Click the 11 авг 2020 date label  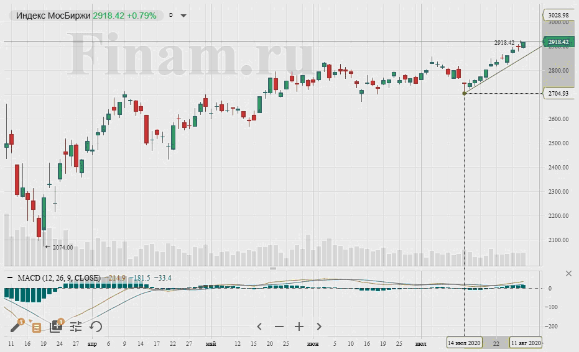click(526, 343)
